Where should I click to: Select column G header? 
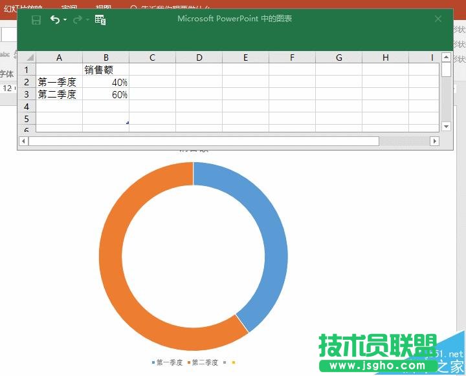339,57
